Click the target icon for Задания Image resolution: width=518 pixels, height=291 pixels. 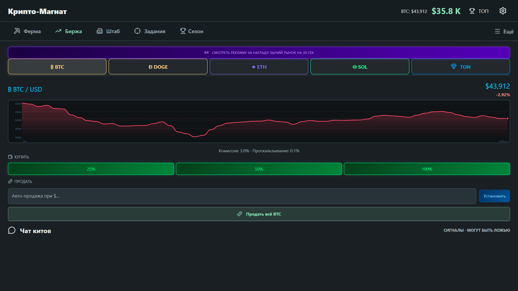pyautogui.click(x=137, y=31)
